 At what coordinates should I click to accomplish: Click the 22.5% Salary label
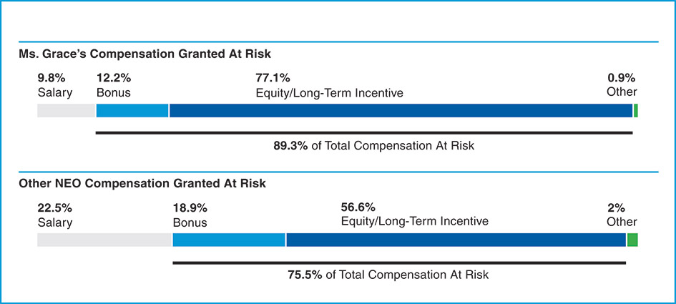tap(55, 215)
